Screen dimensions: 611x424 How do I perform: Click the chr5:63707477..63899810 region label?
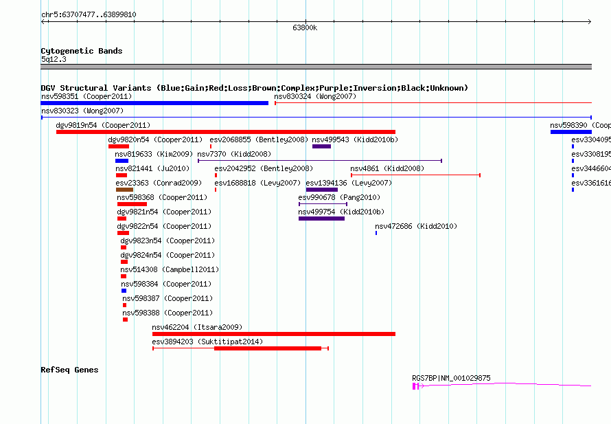(x=89, y=14)
